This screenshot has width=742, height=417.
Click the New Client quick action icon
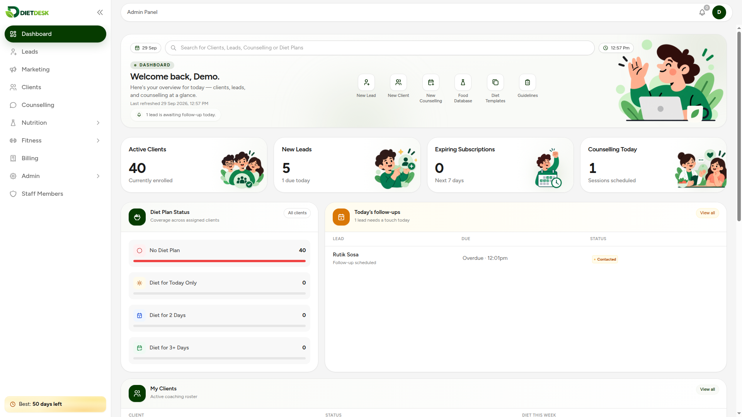point(398,82)
